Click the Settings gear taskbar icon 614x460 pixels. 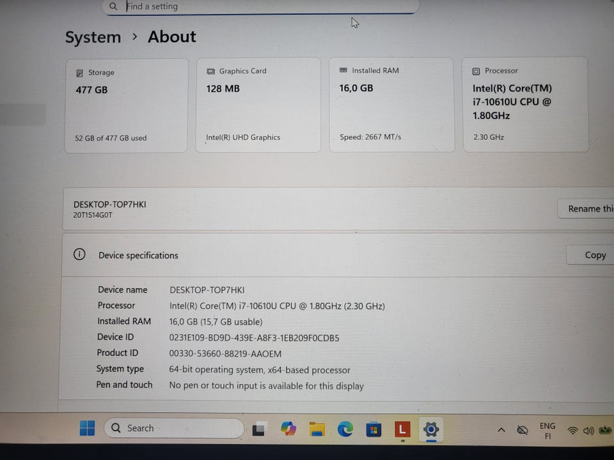click(430, 430)
